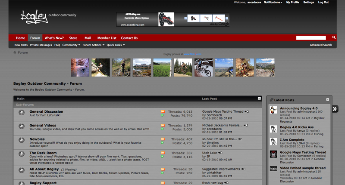345x185 pixels.
Task: Click the Newbies forum status icon
Action: [x=21, y=141]
